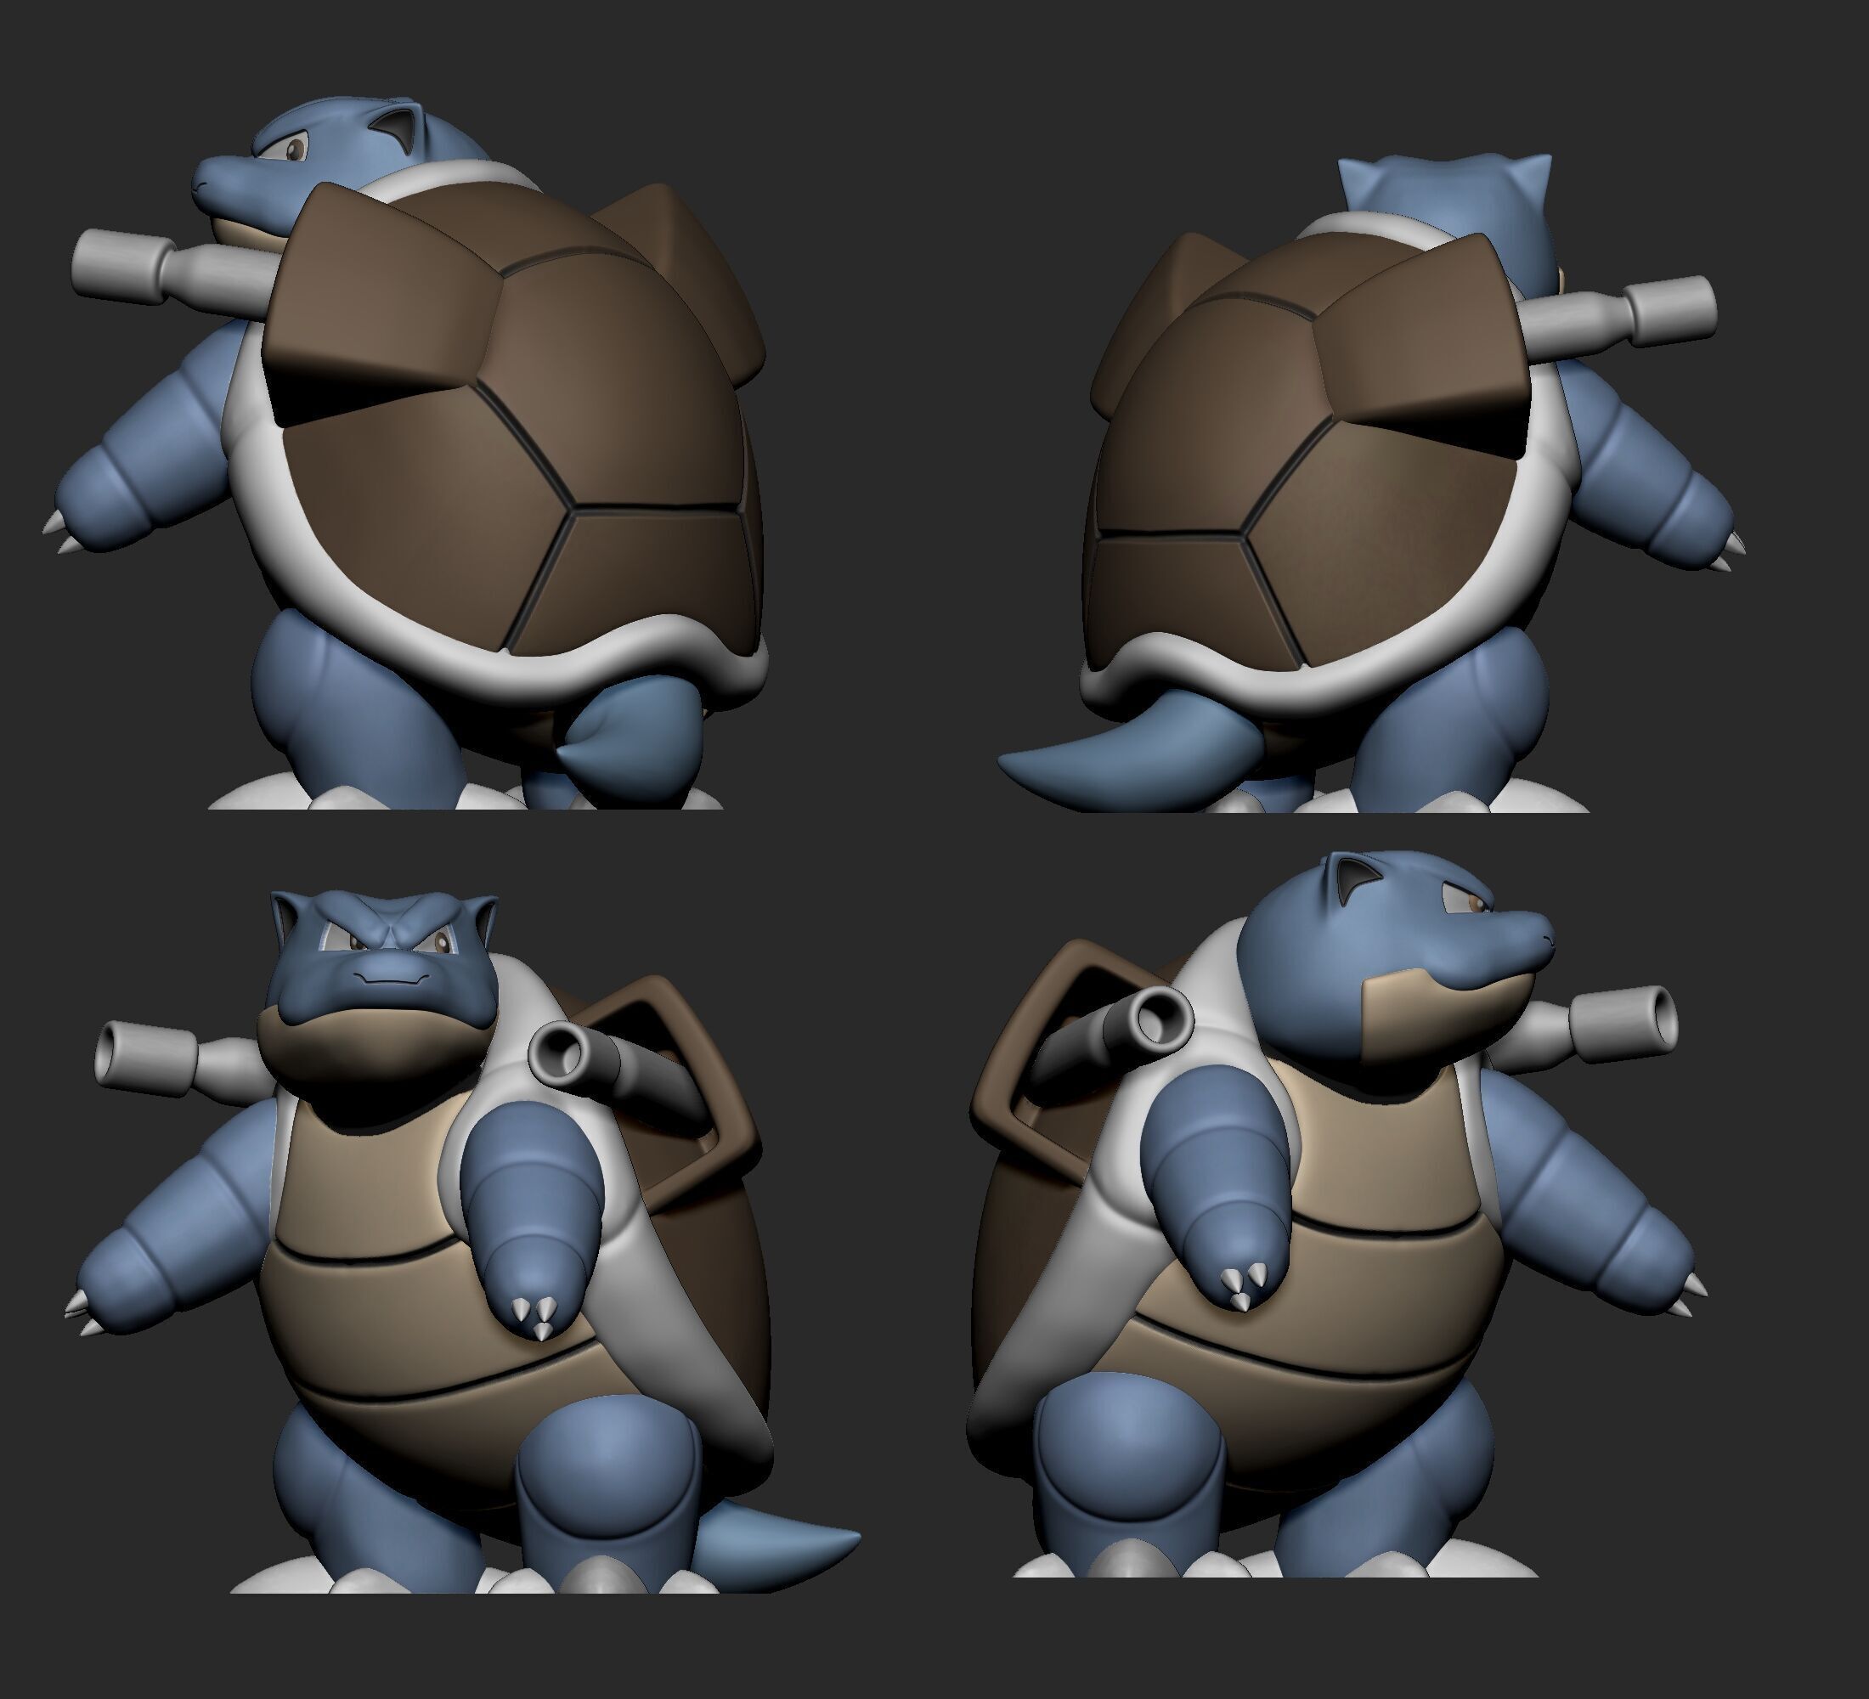Image resolution: width=1869 pixels, height=1699 pixels.
Task: Select the front view with angry face
Action: 464,1241
